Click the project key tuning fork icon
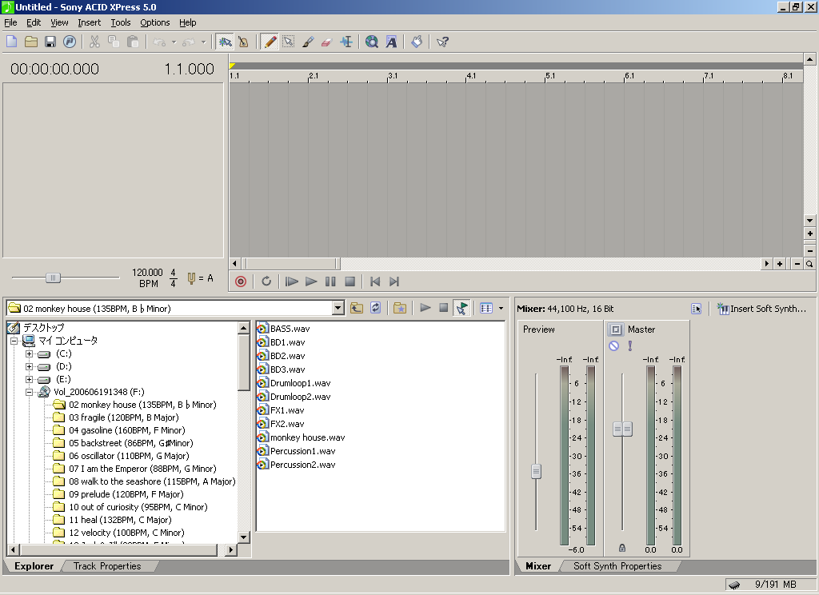Image resolution: width=819 pixels, height=595 pixels. (191, 278)
